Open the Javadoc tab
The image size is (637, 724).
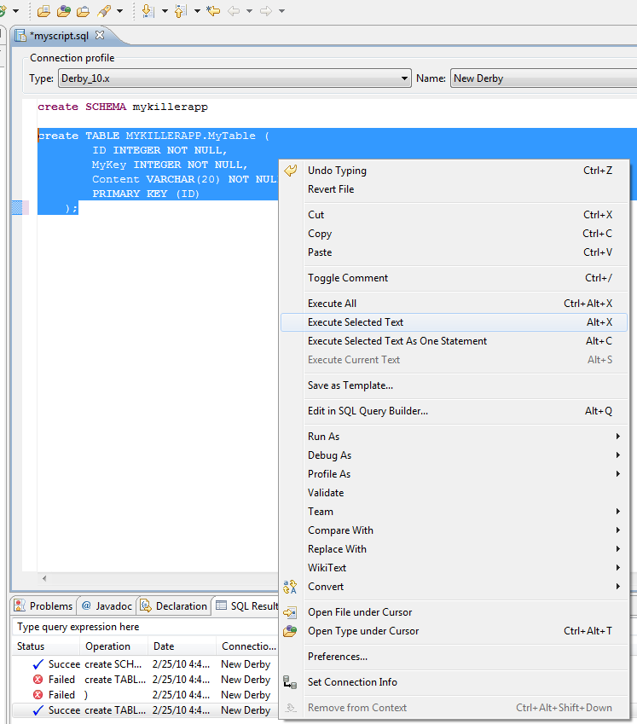107,606
